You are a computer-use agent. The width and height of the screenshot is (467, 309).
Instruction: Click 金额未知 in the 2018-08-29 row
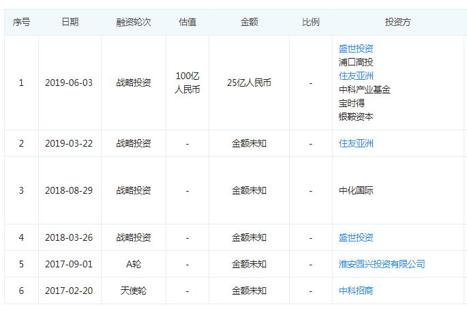tap(250, 191)
